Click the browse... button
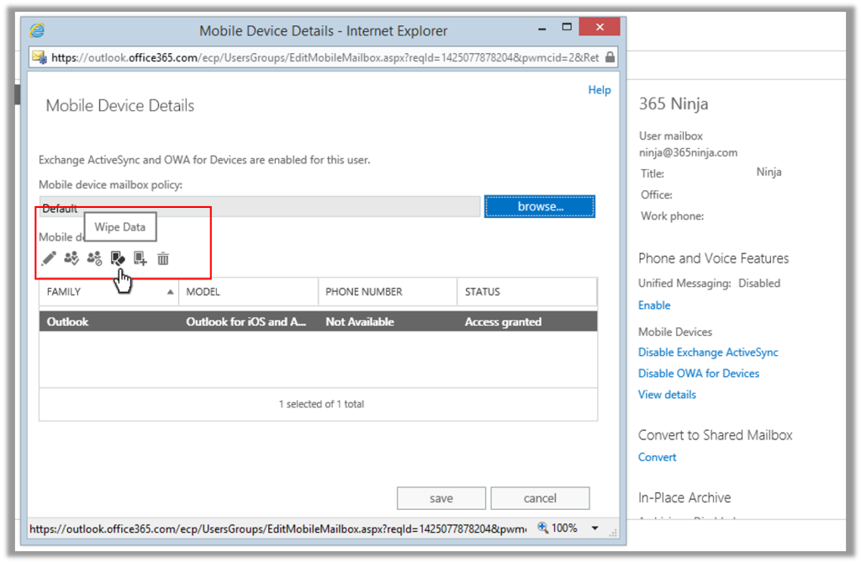 (539, 206)
